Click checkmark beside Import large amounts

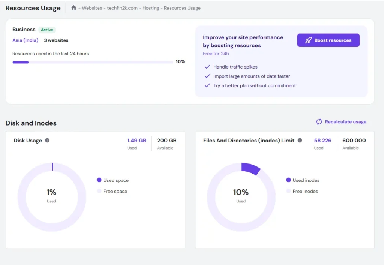tap(207, 76)
